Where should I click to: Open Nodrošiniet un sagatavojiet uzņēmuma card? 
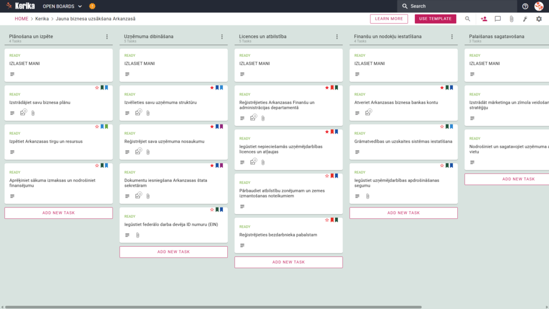tap(507, 150)
